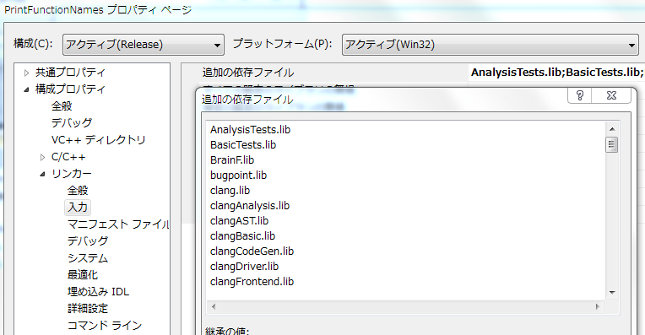
Task: Close the 追加の依存ファイル dialog
Action: (612, 95)
